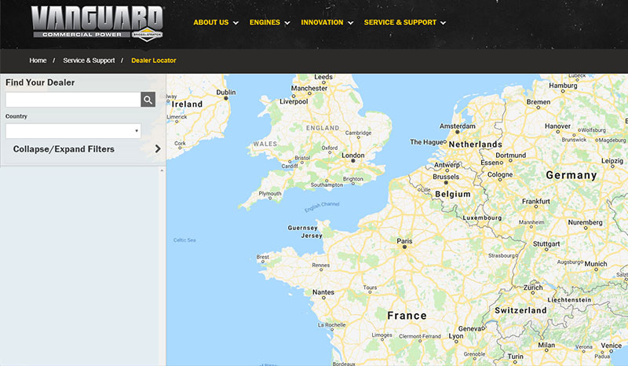Click the Brest label on map
This screenshot has width=628, height=366.
click(x=263, y=257)
